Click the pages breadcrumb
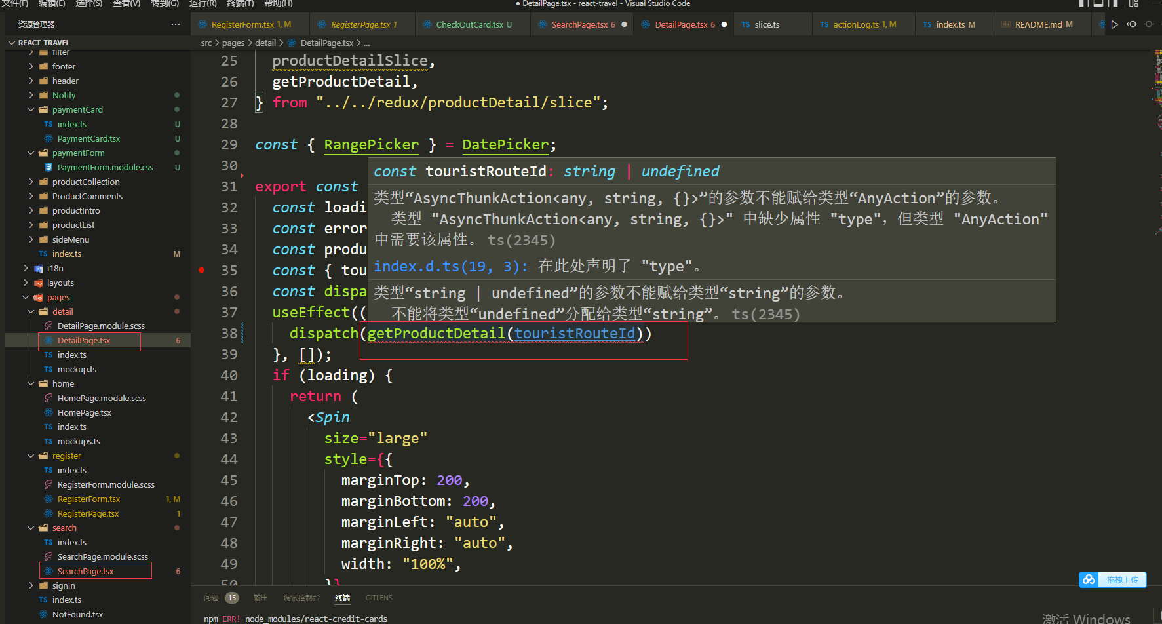Viewport: 1162px width, 624px height. (233, 43)
